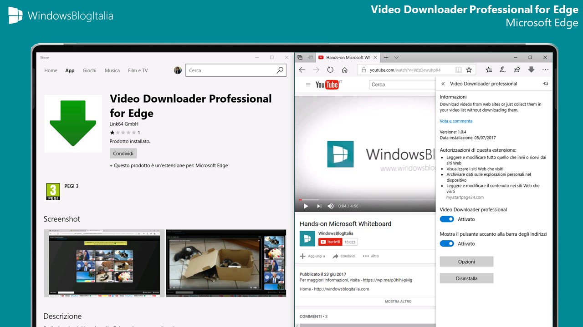The height and width of the screenshot is (327, 583).
Task: Open the YouTube hamburger navigation menu
Action: tap(308, 84)
